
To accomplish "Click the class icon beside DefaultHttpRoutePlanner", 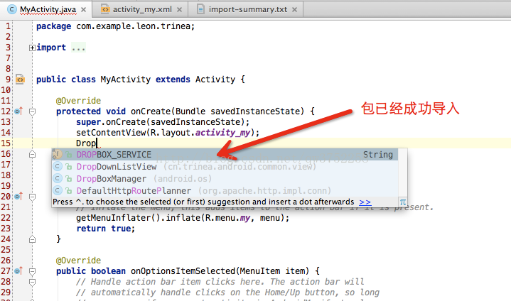I will (x=58, y=191).
